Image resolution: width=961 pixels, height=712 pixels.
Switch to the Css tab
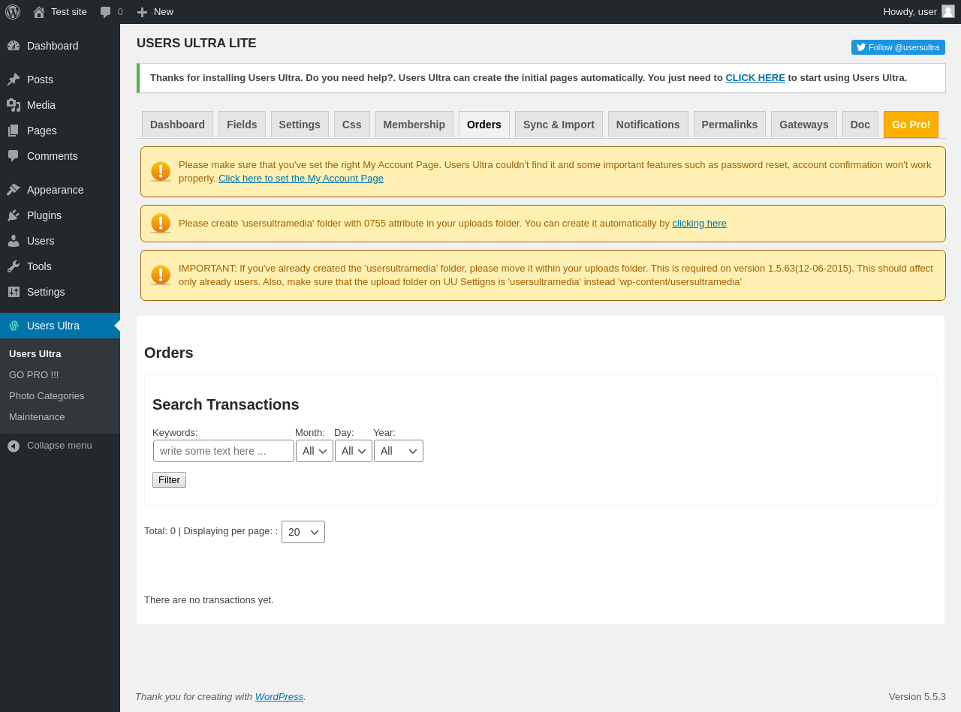(352, 125)
